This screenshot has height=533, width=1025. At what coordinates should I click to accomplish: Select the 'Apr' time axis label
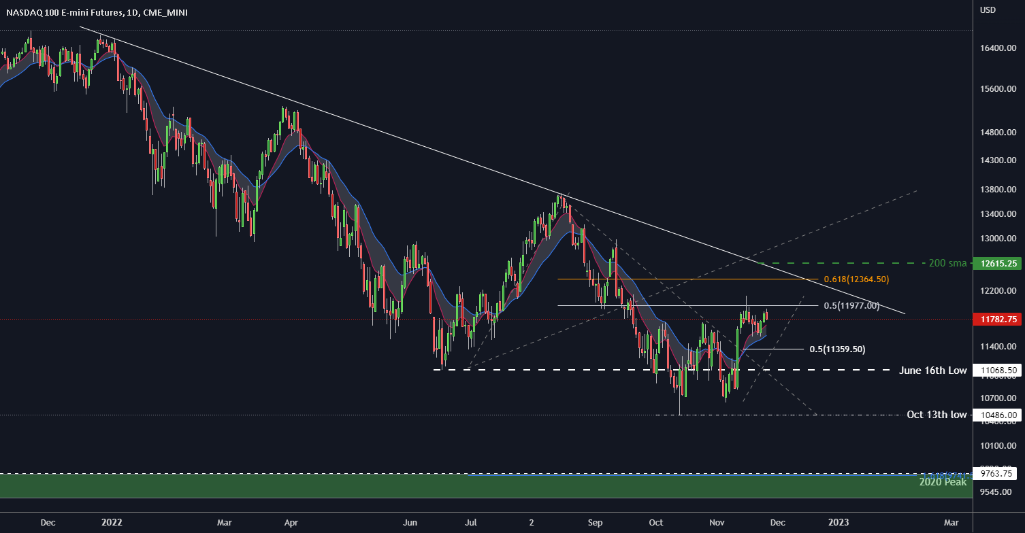[291, 523]
